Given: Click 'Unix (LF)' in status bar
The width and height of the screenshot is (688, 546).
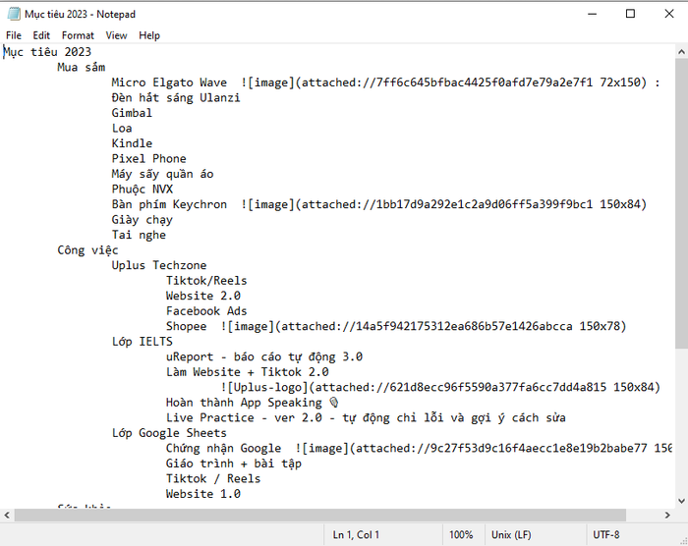Looking at the screenshot, I should point(511,535).
